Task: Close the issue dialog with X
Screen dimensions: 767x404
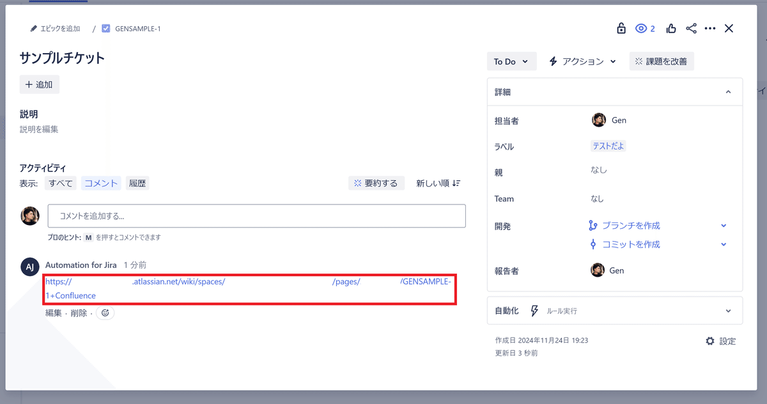Action: (729, 28)
